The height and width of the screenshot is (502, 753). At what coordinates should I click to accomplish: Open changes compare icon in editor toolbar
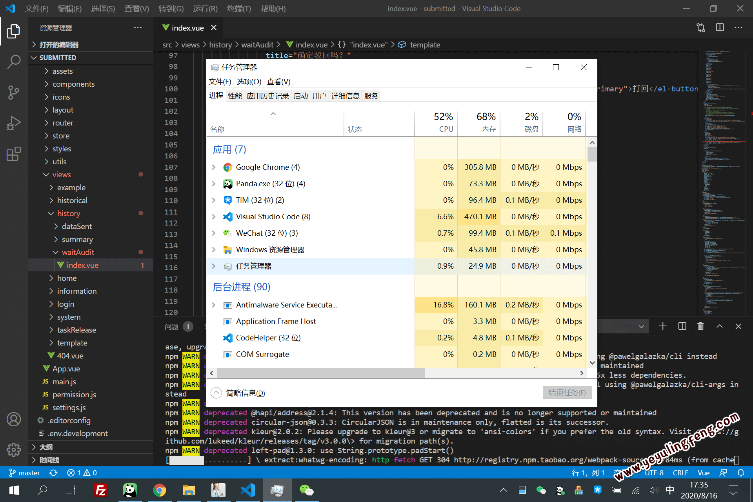701,27
